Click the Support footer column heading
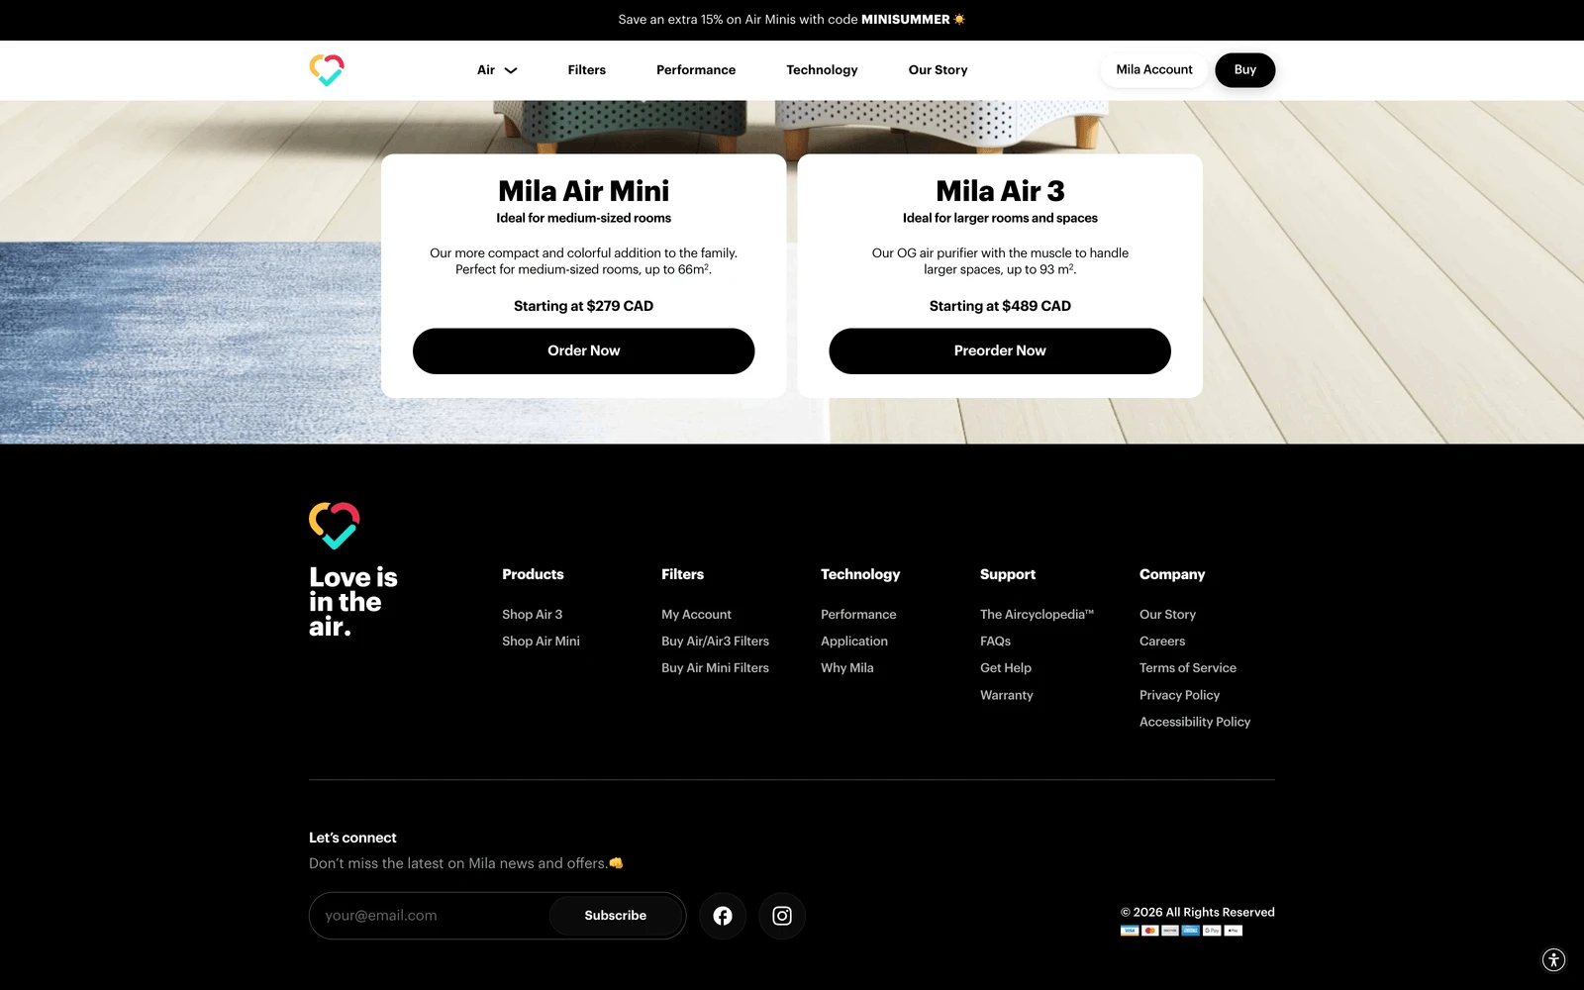The height and width of the screenshot is (990, 1584). click(1008, 574)
